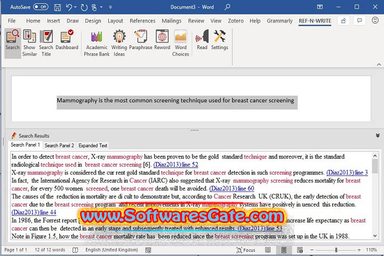Screen dimensions: 384x256
Task: Open the Review tab
Action: point(196,21)
